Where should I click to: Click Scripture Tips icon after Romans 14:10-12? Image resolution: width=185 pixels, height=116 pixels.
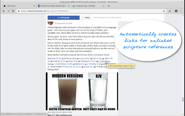pos(82,67)
